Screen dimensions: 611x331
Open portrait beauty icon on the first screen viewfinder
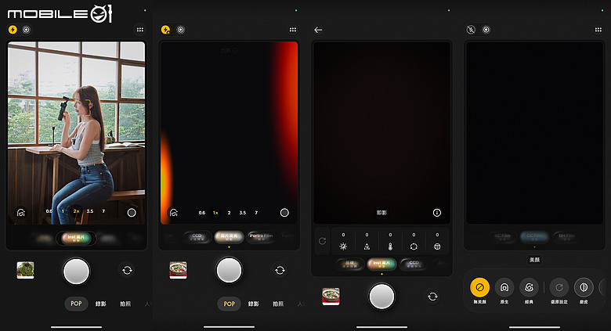pos(21,213)
